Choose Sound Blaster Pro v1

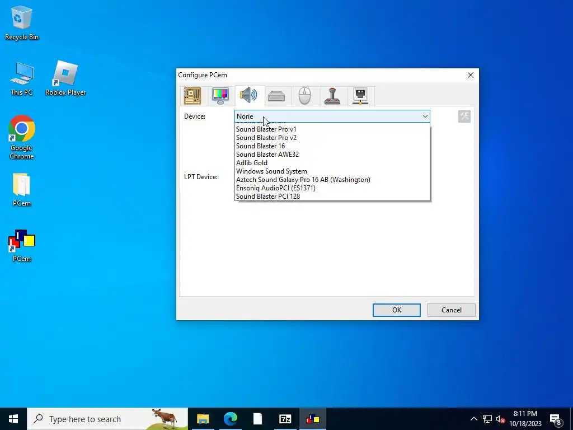pos(332,129)
